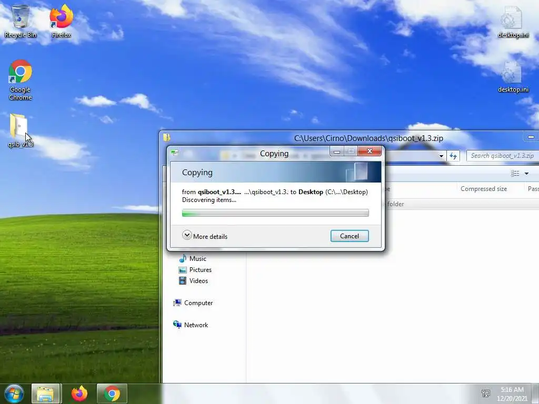Image resolution: width=539 pixels, height=404 pixels.
Task: Open the Windows Start menu orb
Action: [14, 393]
